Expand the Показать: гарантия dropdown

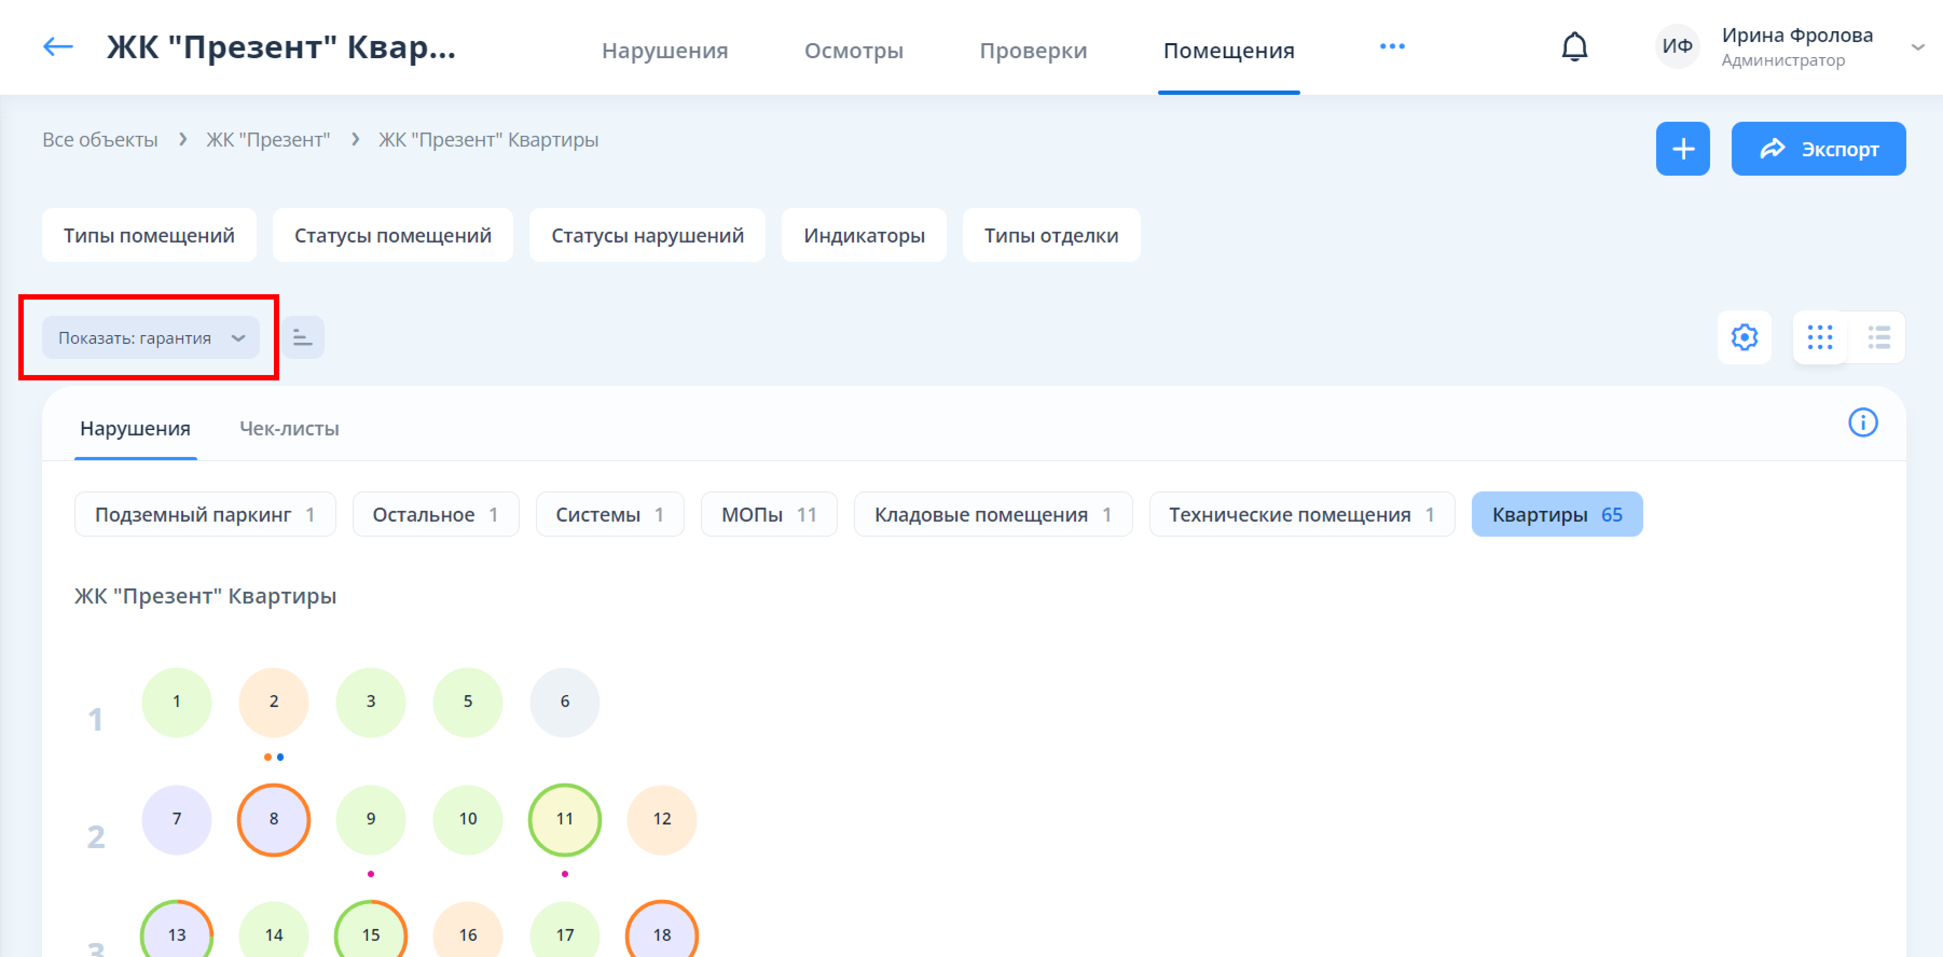tap(151, 338)
